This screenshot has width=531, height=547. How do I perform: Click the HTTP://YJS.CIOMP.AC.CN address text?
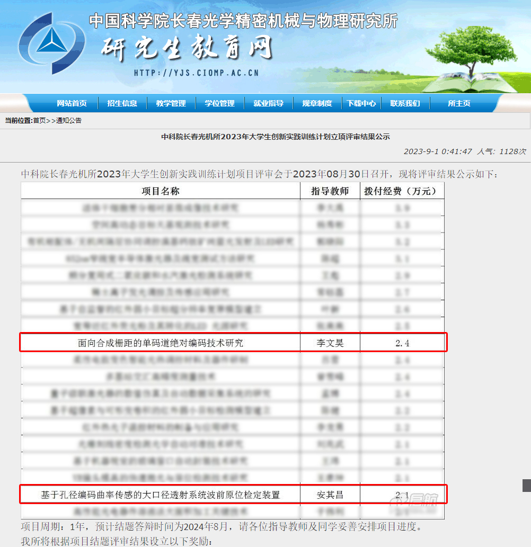[x=196, y=73]
